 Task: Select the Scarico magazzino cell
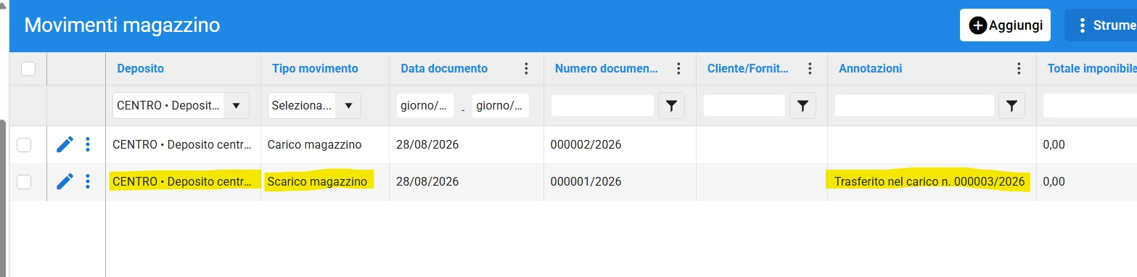(x=317, y=181)
